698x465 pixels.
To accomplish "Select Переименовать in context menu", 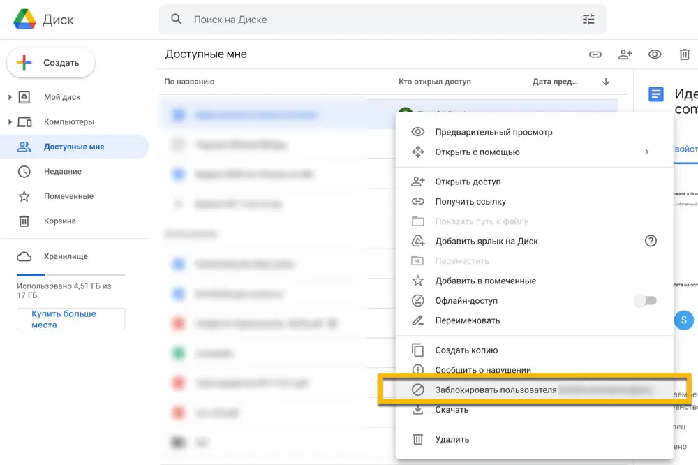I will tap(467, 320).
